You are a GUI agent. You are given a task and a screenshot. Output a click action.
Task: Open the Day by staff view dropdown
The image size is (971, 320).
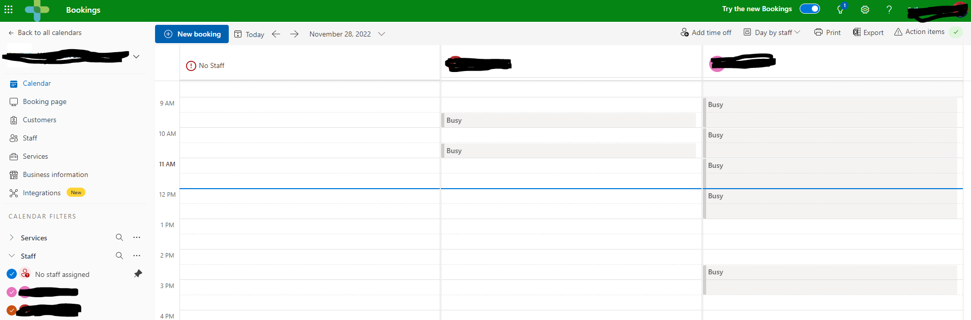click(772, 32)
